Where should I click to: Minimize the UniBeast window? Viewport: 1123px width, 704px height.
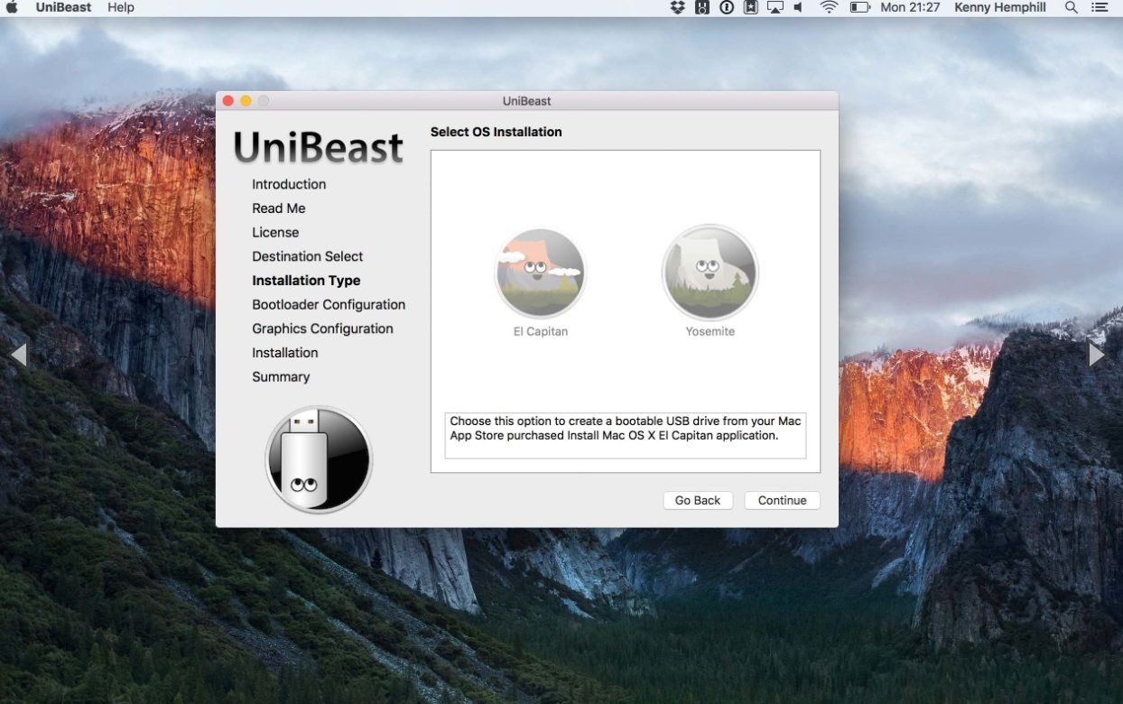point(246,101)
